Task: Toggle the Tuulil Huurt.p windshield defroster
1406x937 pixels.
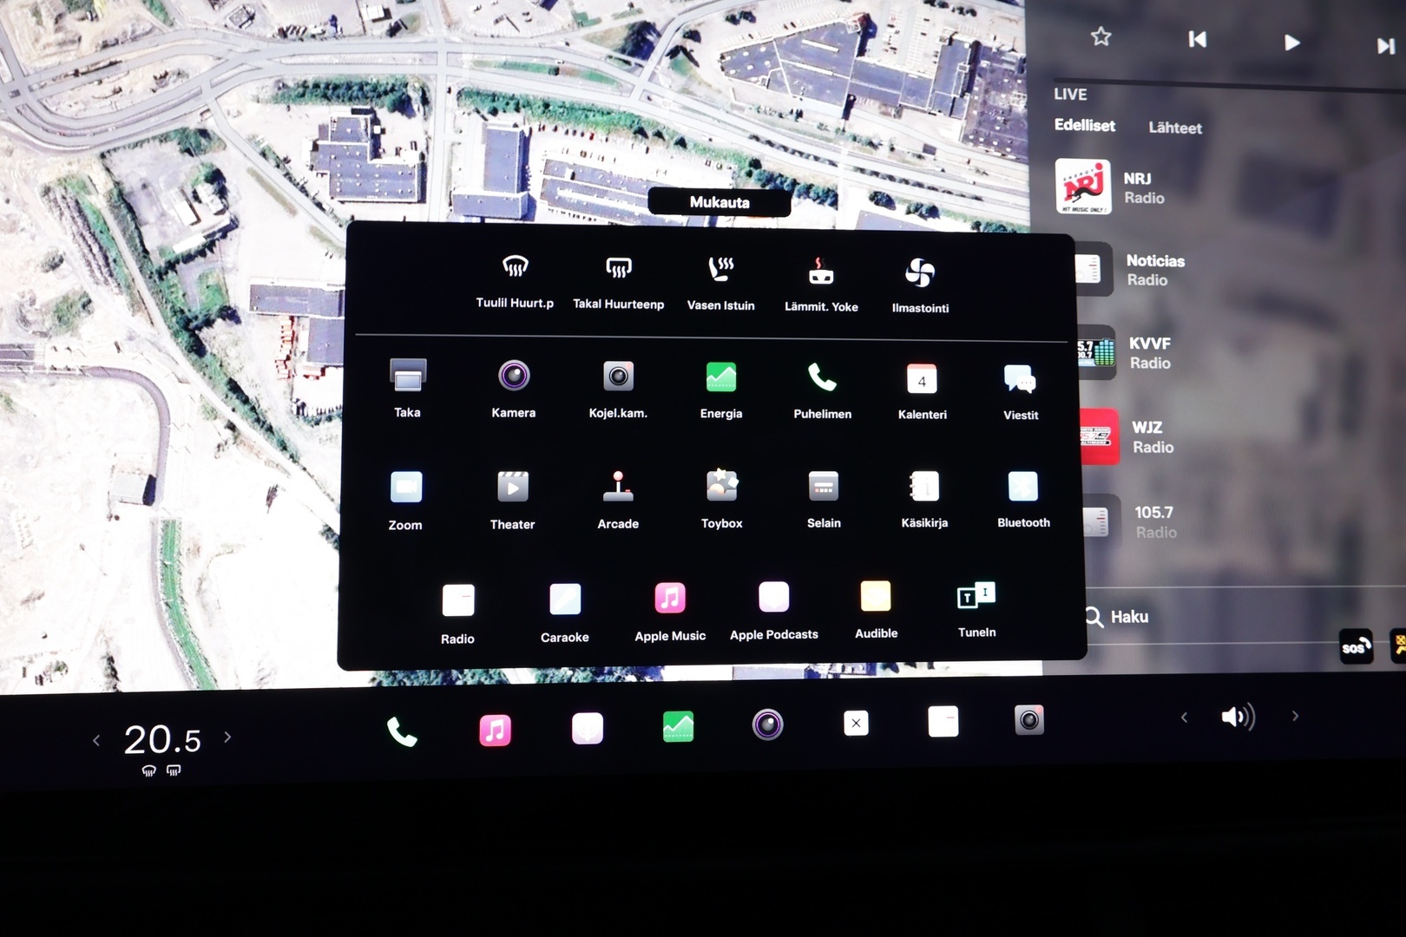Action: (515, 279)
